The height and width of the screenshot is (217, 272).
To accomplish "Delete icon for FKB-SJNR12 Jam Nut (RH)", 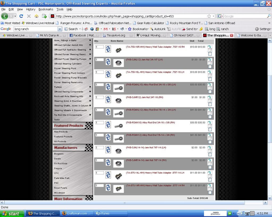I will [x=210, y=99].
